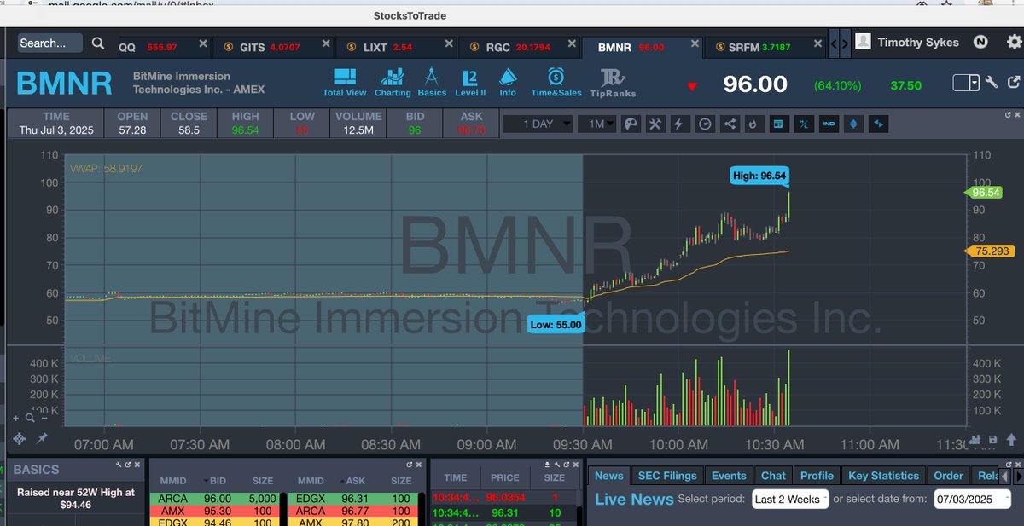1024x526 pixels.
Task: Click the N notification badge
Action: point(980,42)
